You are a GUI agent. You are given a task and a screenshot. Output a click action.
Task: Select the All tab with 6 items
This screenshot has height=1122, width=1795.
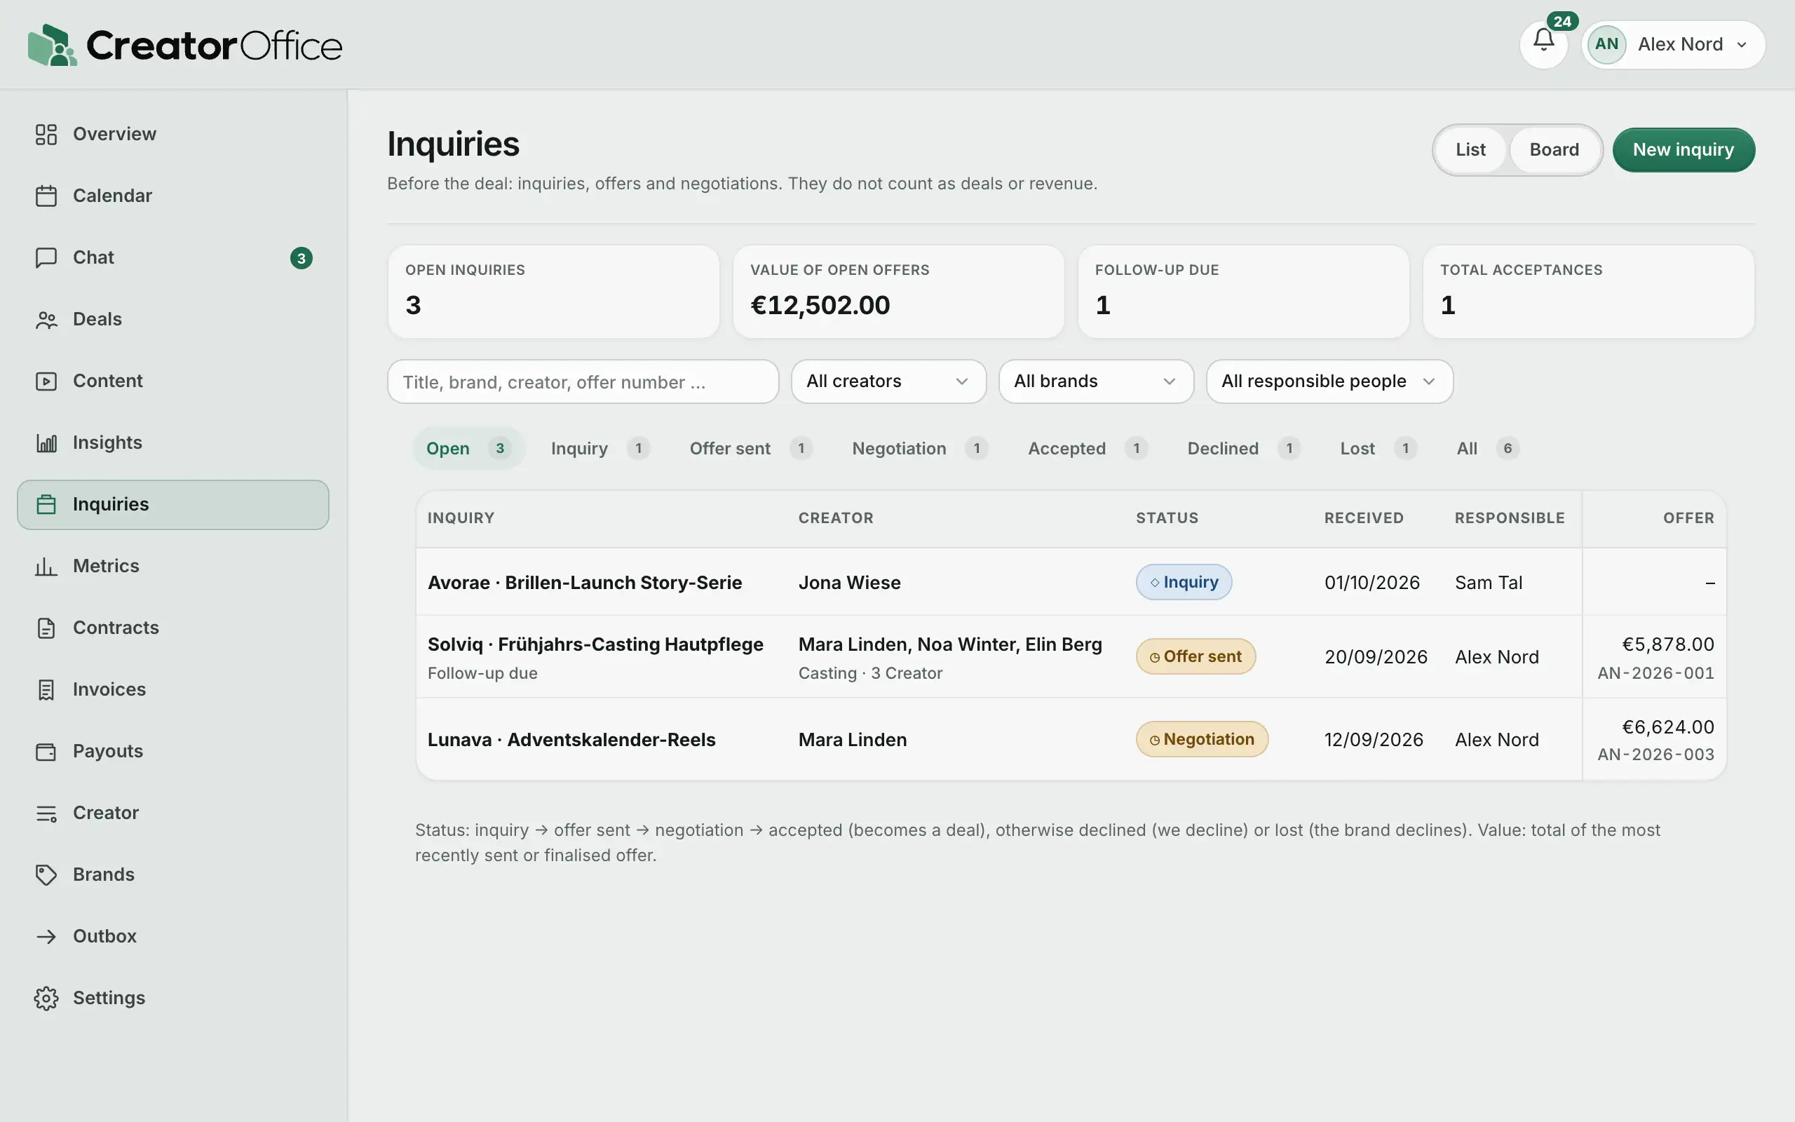pos(1487,448)
